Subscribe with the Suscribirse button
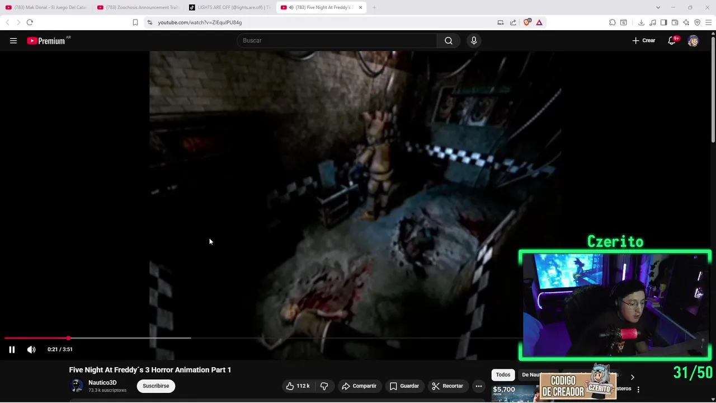The height and width of the screenshot is (403, 716). click(156, 386)
